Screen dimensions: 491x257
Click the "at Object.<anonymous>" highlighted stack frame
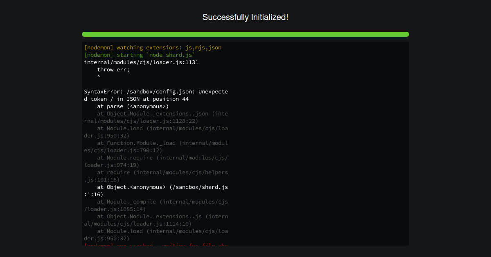click(155, 187)
